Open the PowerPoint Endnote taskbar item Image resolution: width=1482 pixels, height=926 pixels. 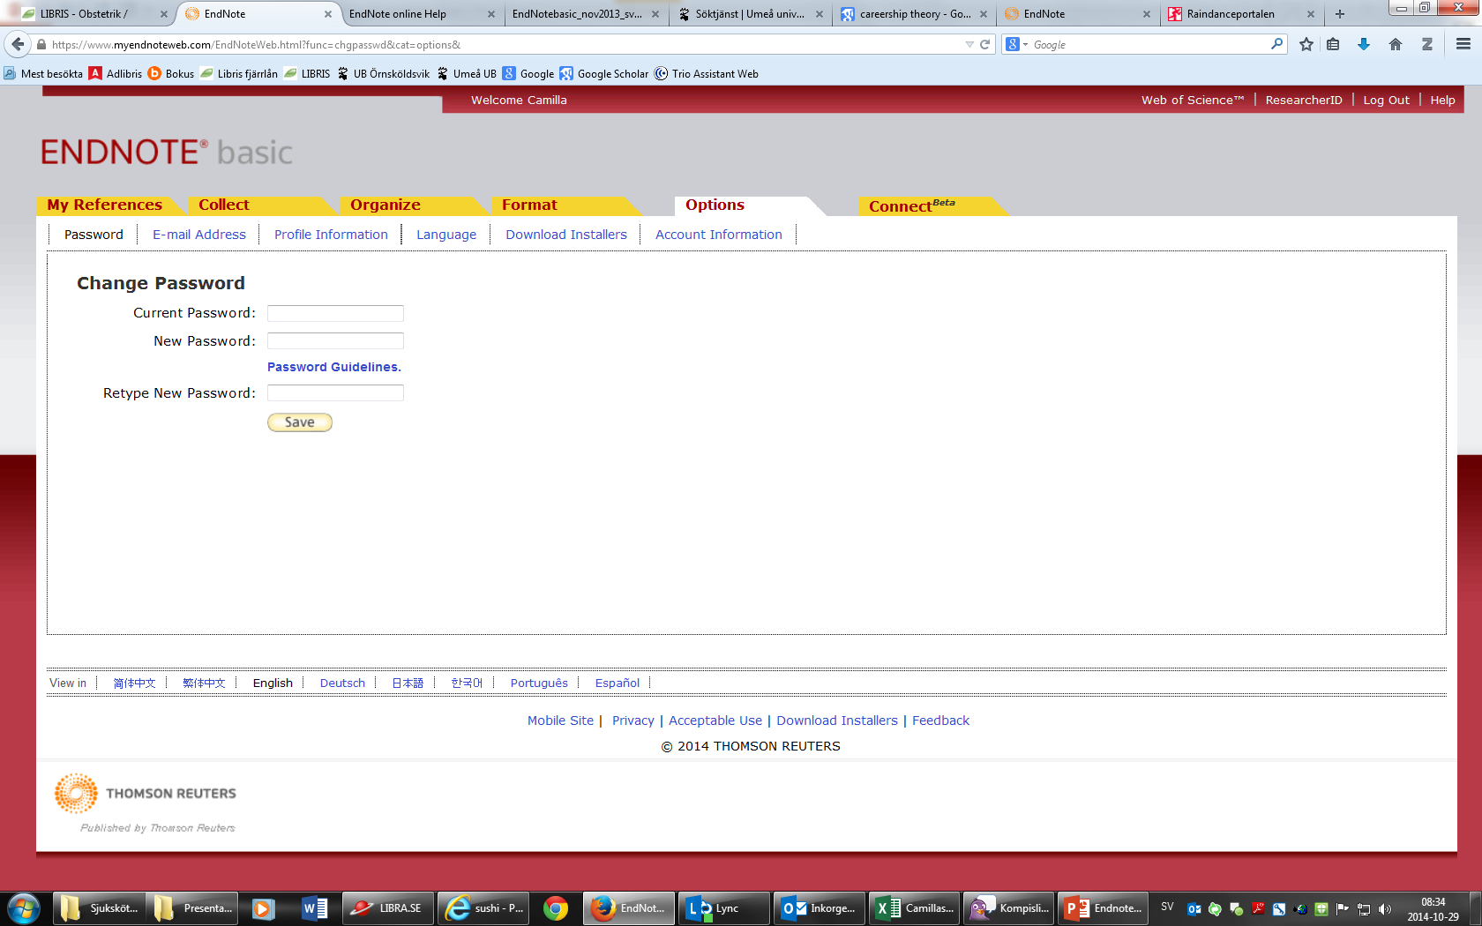[1103, 908]
